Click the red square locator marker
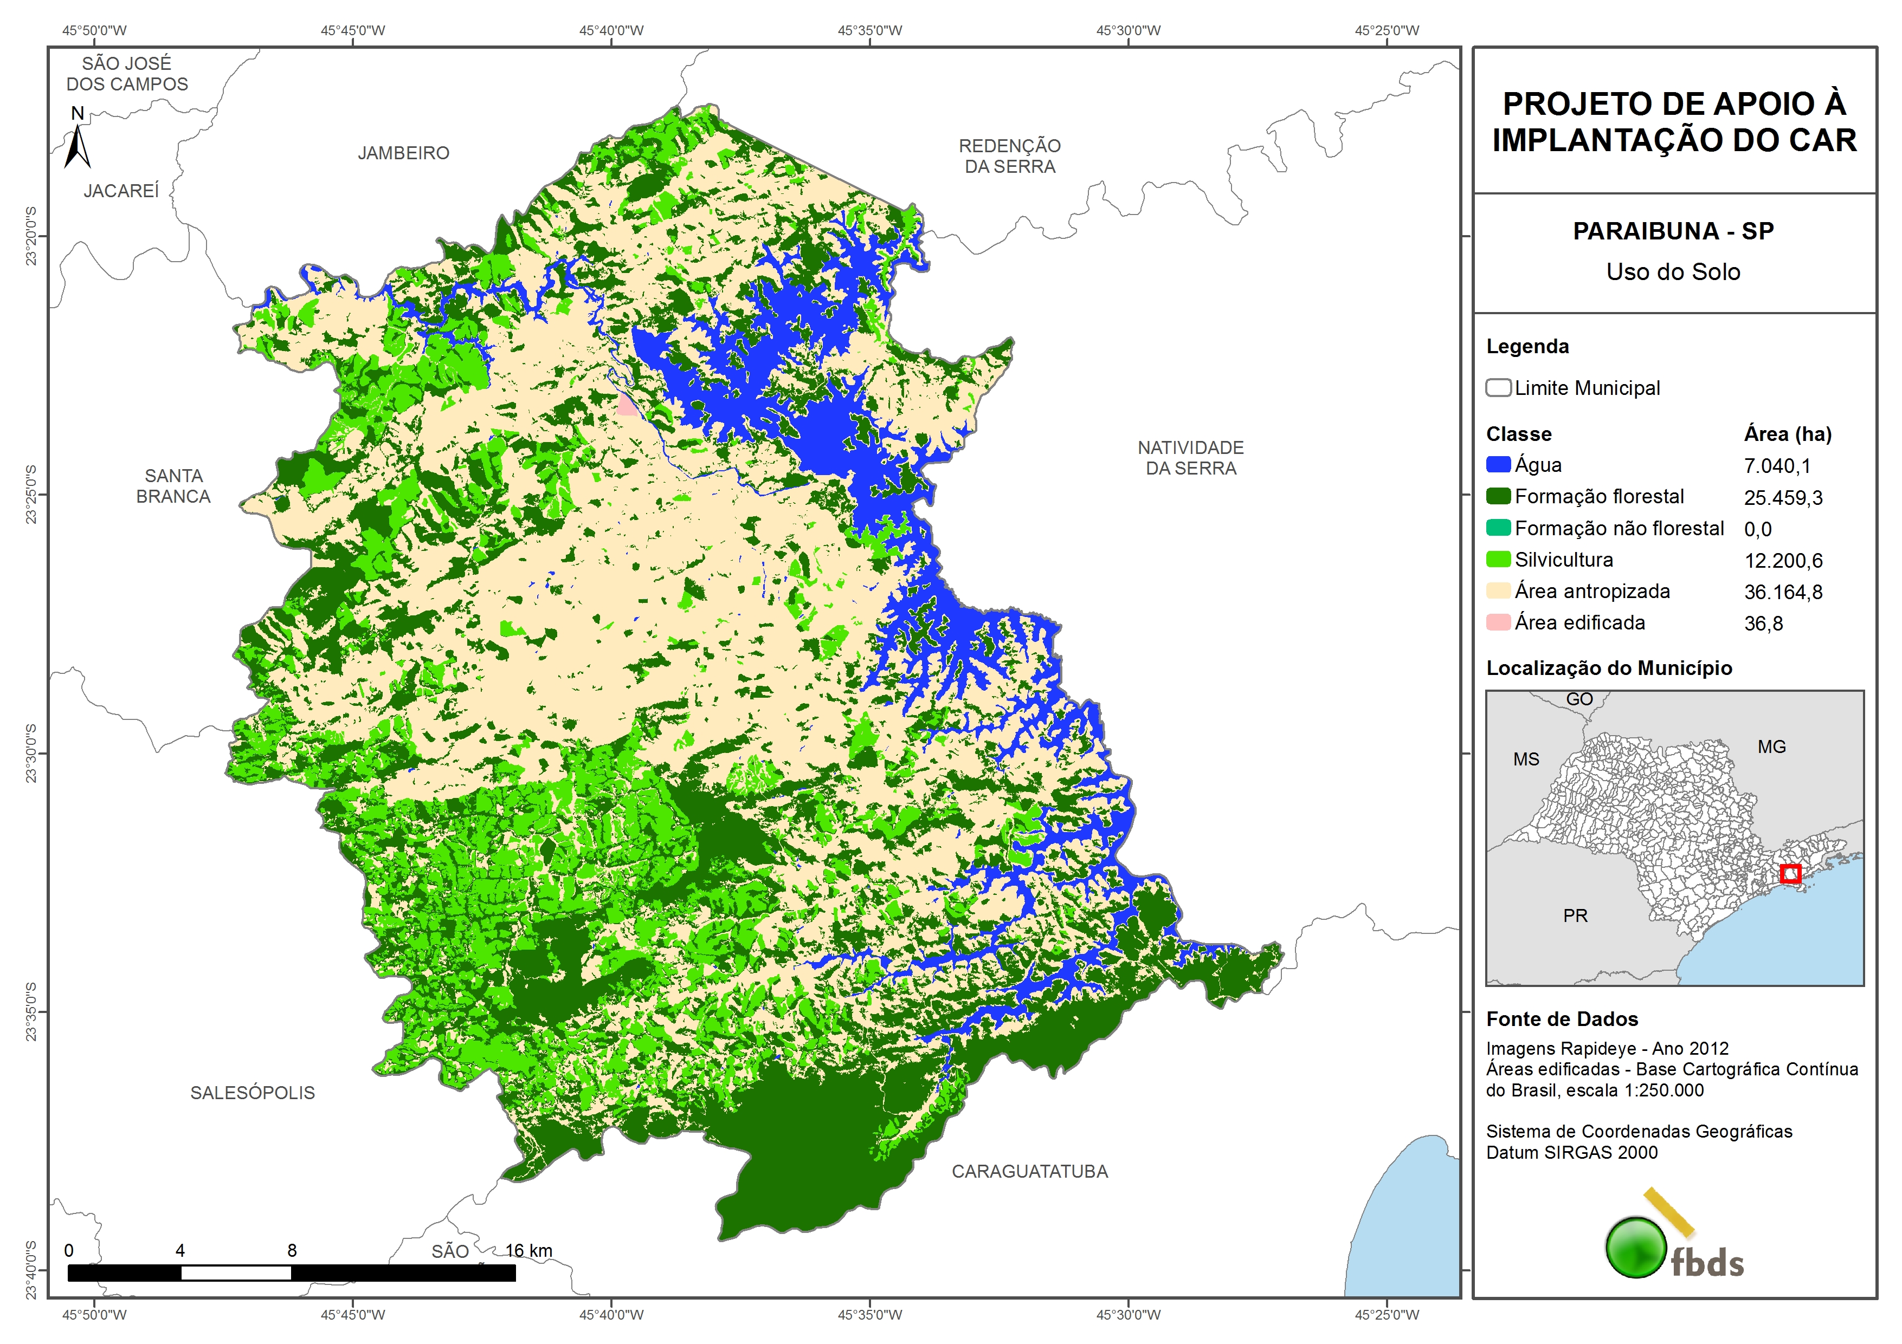 click(1790, 874)
